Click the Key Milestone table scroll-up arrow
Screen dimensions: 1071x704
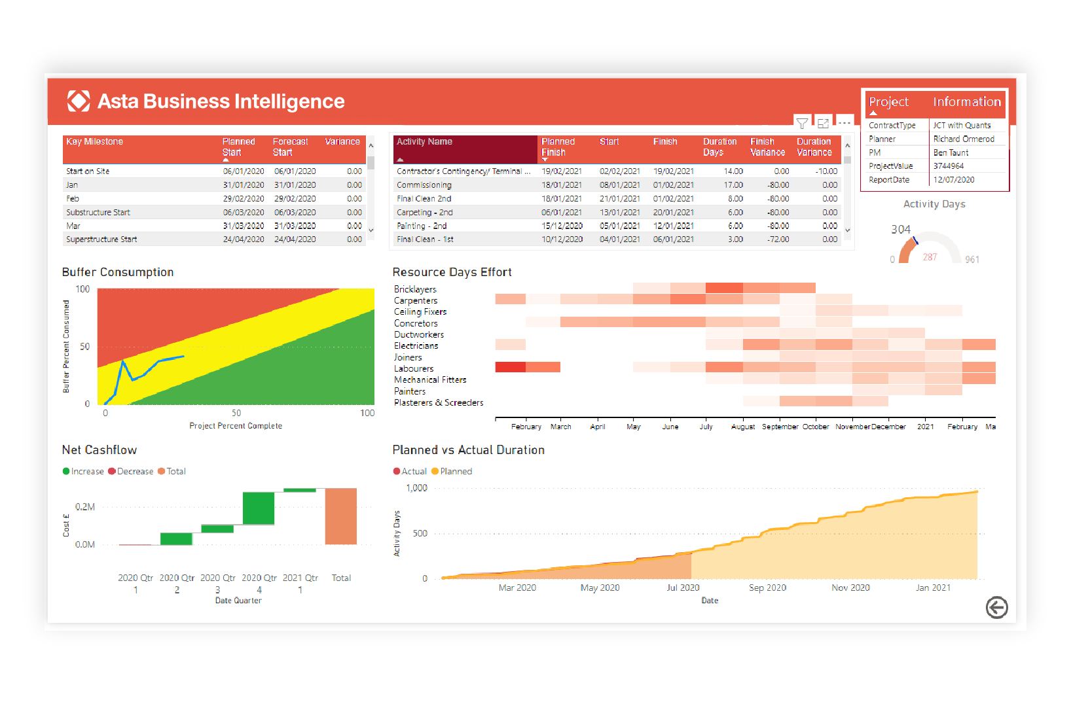[371, 145]
